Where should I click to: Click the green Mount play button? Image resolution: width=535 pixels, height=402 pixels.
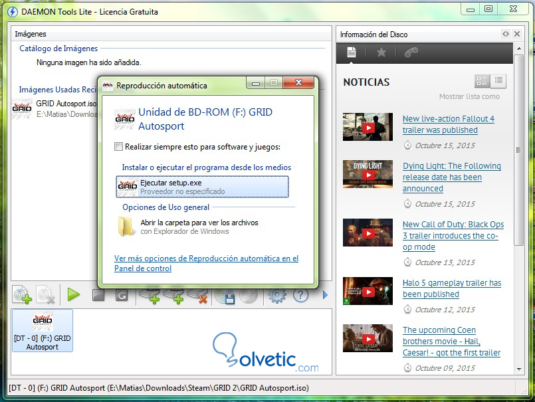[73, 294]
